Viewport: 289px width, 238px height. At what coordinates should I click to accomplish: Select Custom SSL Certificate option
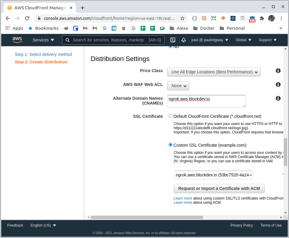pyautogui.click(x=170, y=145)
